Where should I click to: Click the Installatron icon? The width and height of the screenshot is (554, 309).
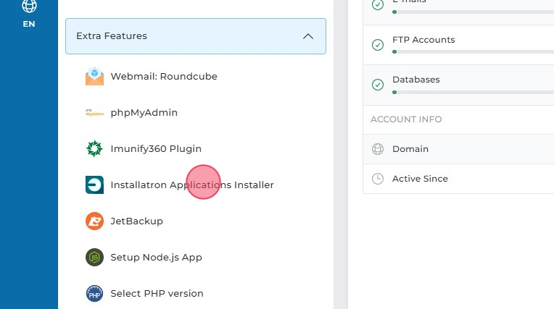click(94, 185)
